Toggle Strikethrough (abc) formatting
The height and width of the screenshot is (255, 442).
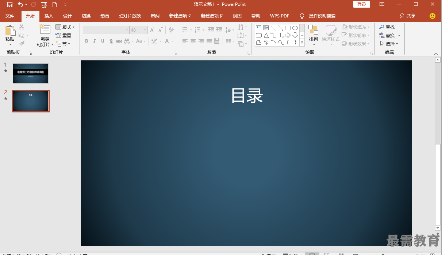(119, 41)
